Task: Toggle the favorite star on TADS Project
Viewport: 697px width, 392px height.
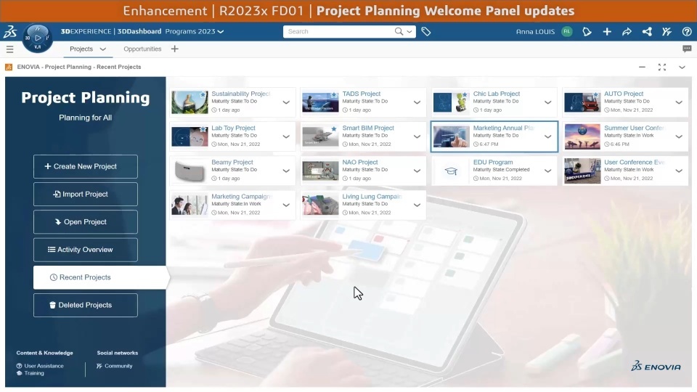Action: [334, 94]
